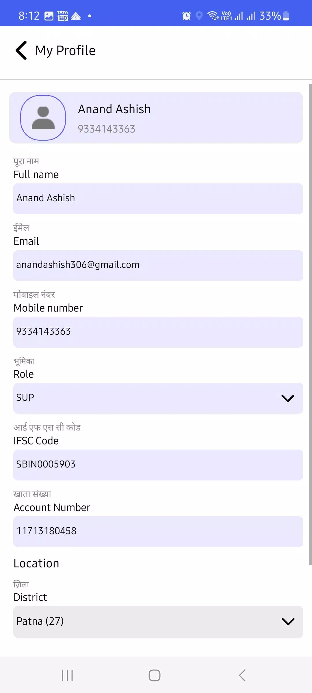Tap the gallery image notification icon
The width and height of the screenshot is (312, 693).
[49, 16]
